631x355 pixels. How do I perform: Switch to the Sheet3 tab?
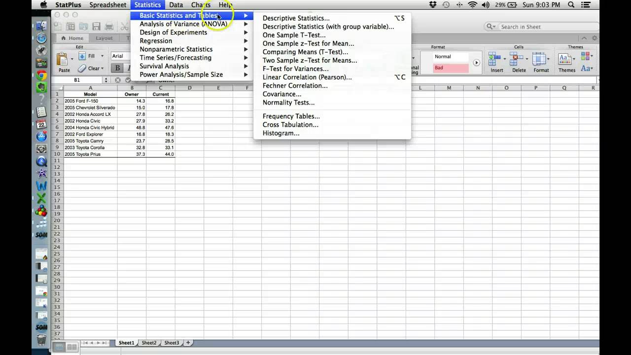172,343
